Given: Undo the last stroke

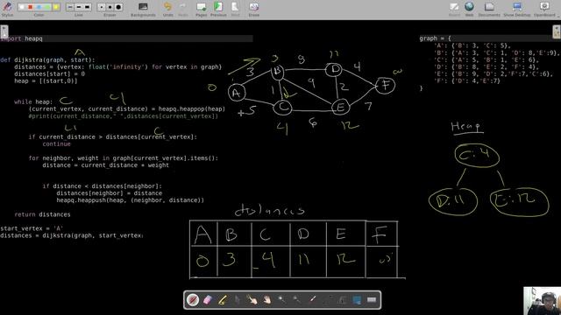Looking at the screenshot, I should [x=167, y=9].
